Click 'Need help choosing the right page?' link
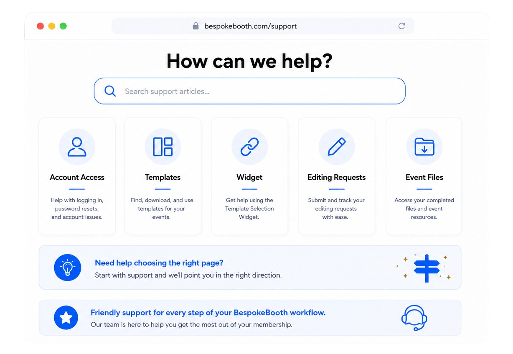513x354 pixels. (x=159, y=263)
